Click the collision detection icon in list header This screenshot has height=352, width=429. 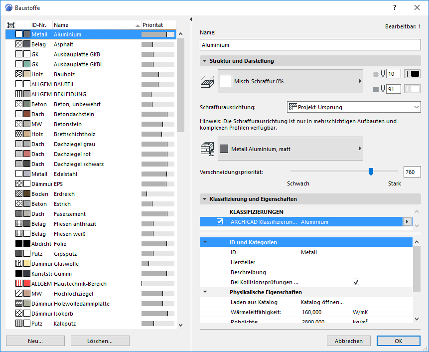coord(10,25)
